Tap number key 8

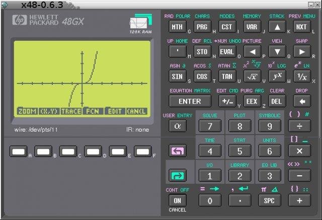[x=239, y=126]
